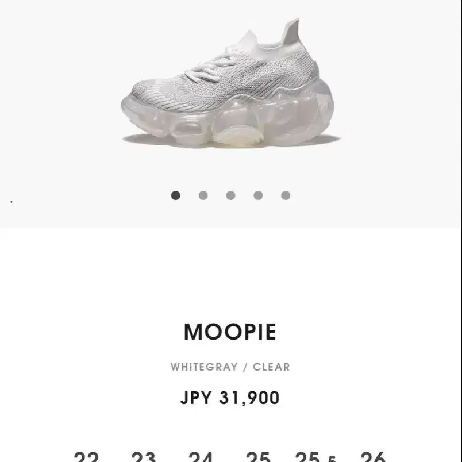Click the JPY 31,900 price
The image size is (462, 462).
pos(230,398)
